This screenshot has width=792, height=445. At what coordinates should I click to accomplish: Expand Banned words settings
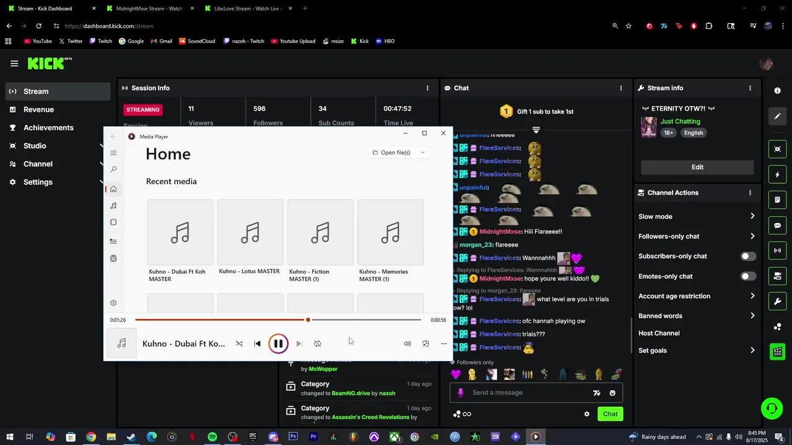pos(752,316)
